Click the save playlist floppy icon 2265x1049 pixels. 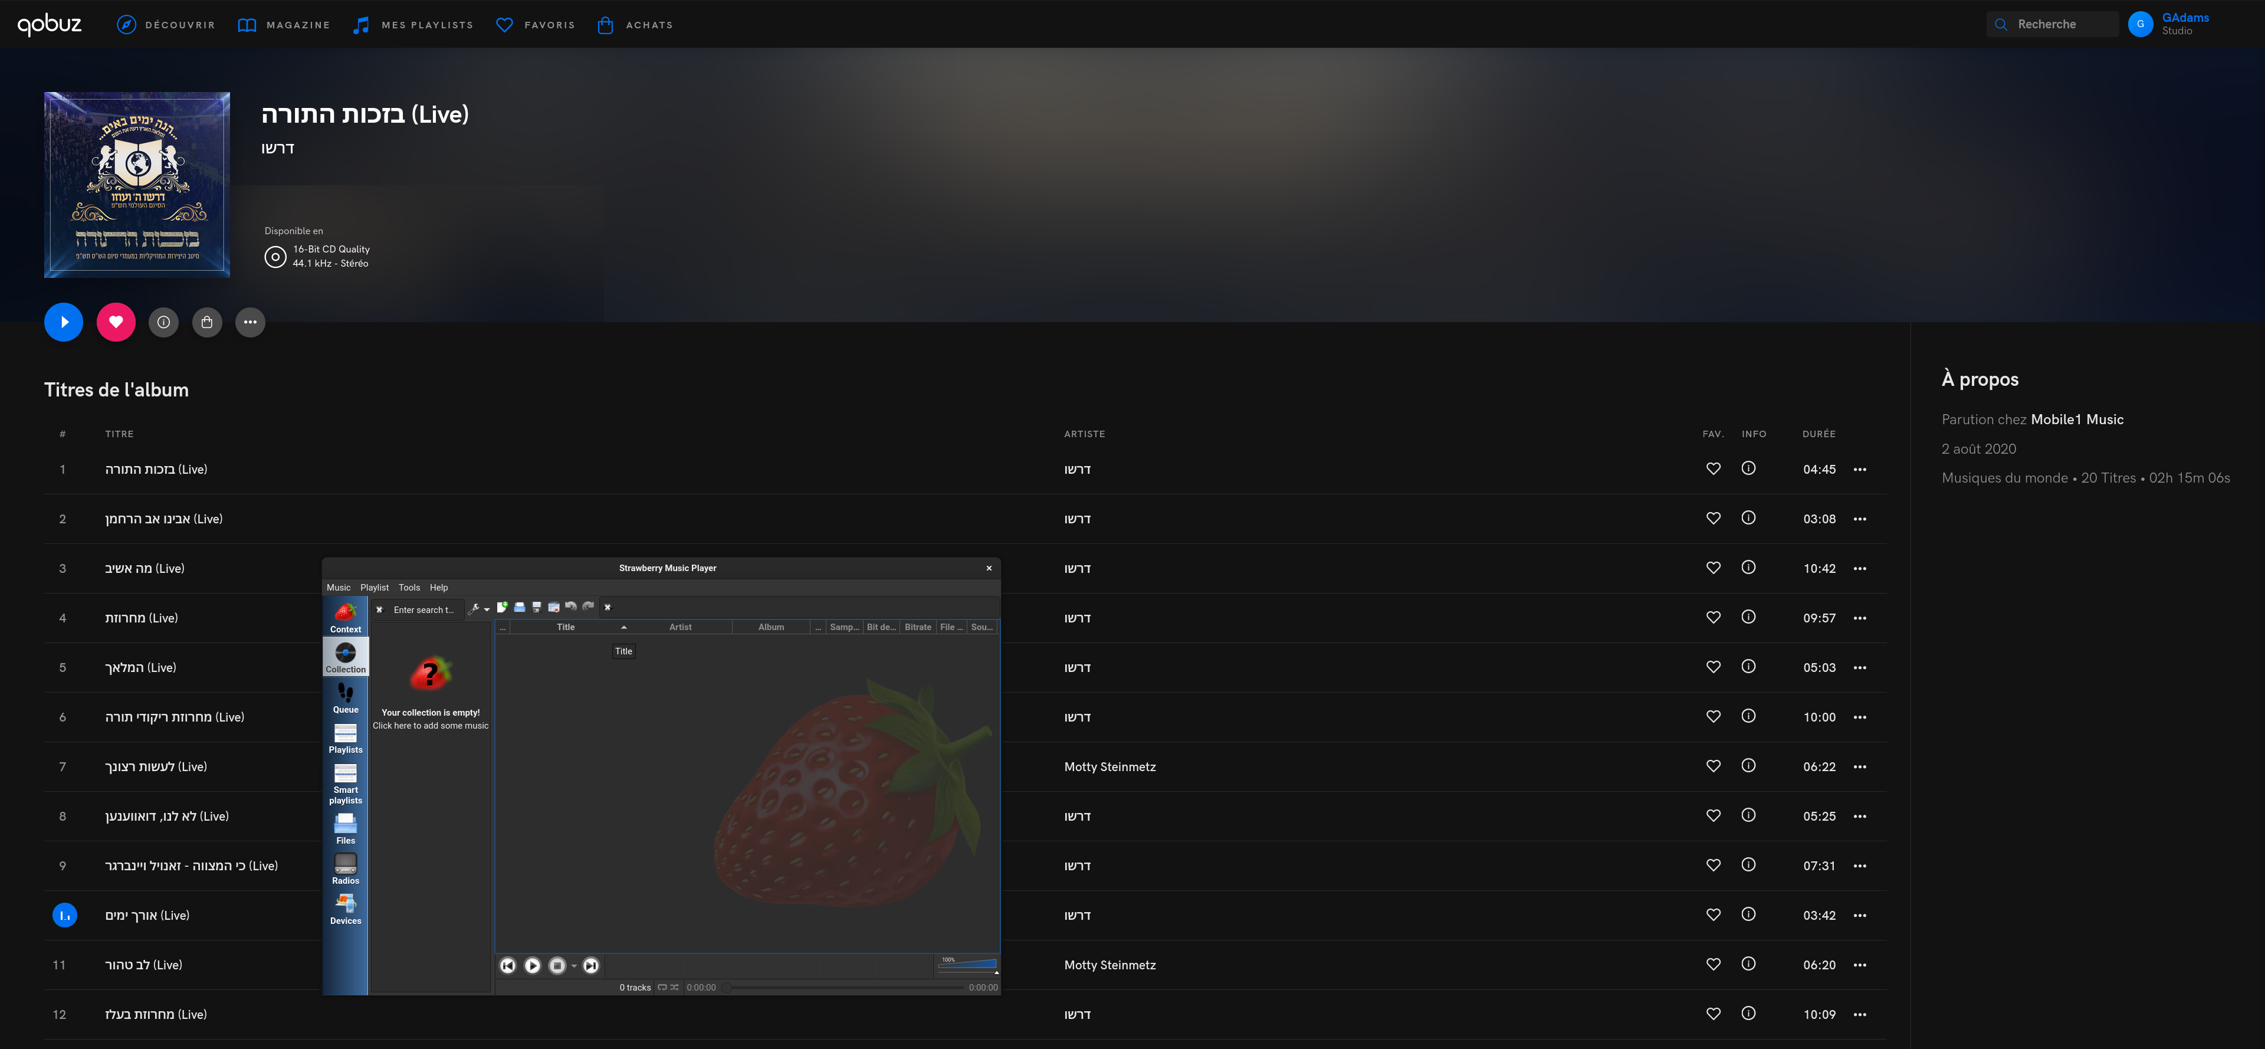point(536,607)
